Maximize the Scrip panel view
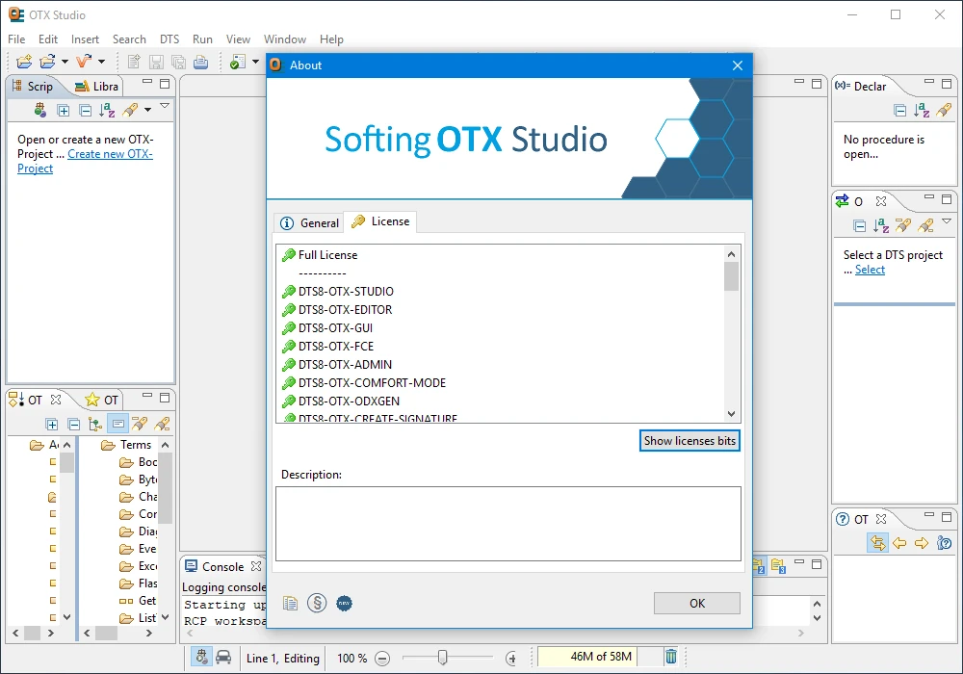 point(165,83)
